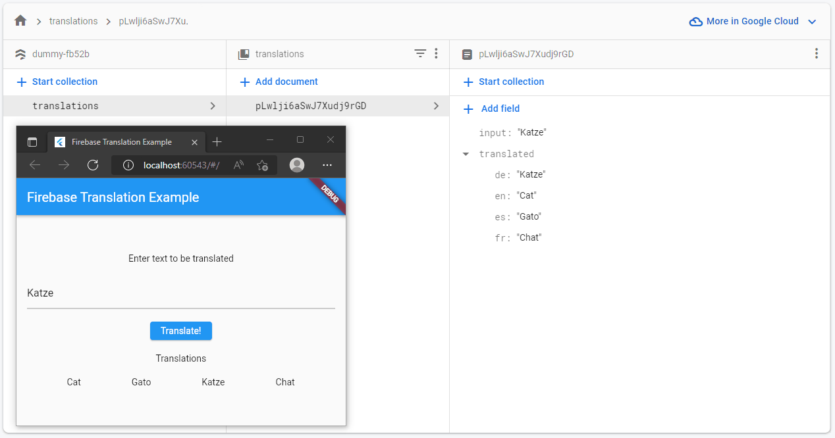Click the Translations heading in app

[181, 358]
